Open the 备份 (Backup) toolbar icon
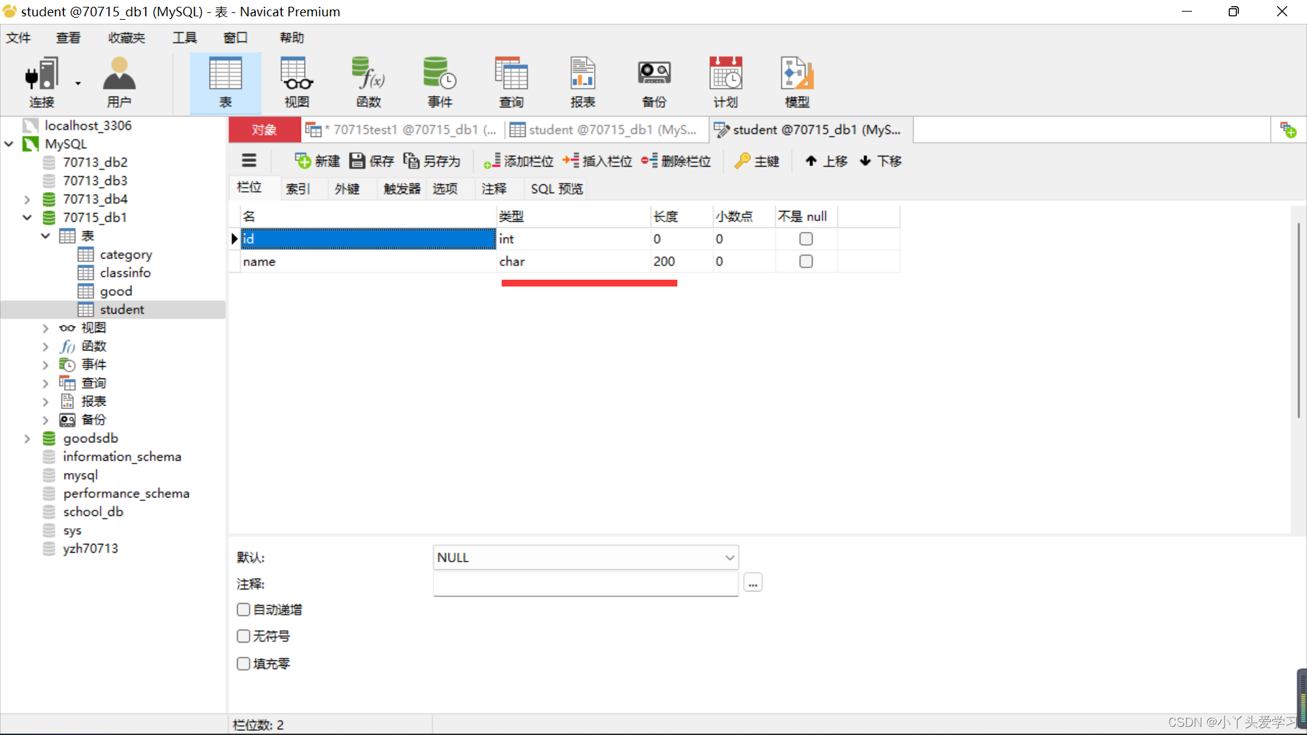 (654, 82)
